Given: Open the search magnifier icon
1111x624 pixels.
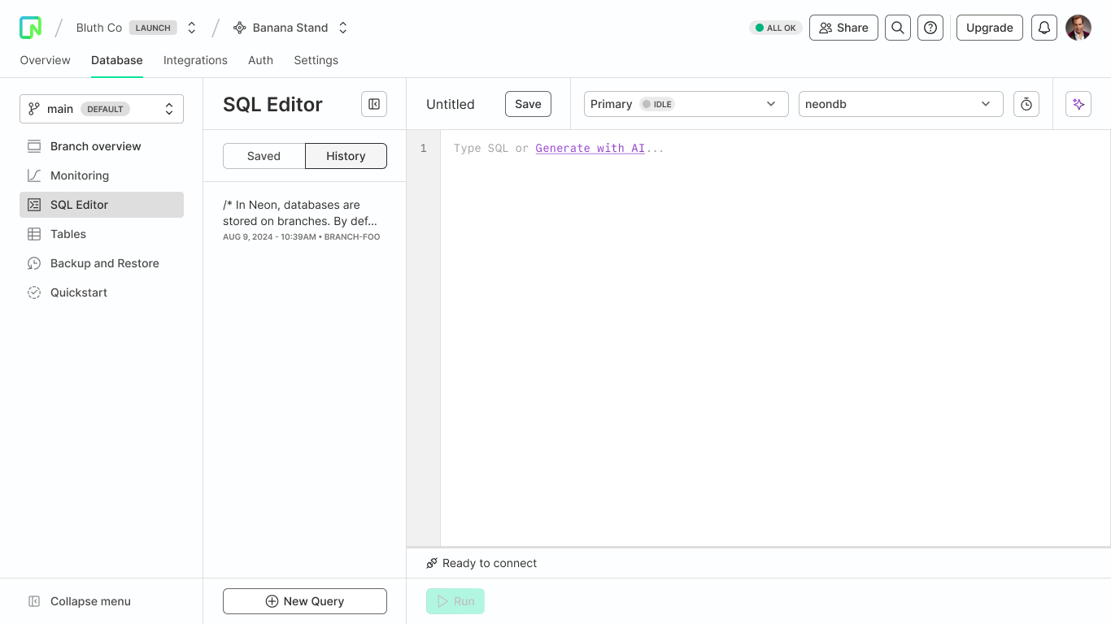Looking at the screenshot, I should (x=898, y=28).
